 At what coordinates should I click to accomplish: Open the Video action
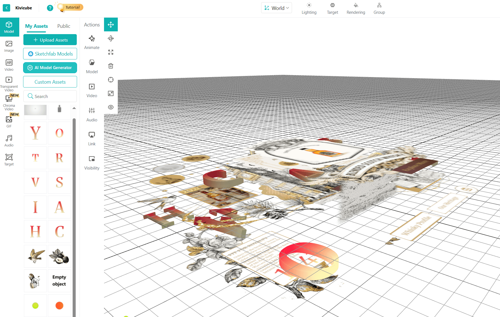(x=92, y=91)
